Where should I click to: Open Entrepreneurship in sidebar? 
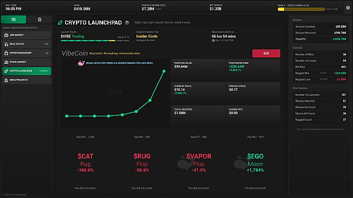tap(27, 53)
